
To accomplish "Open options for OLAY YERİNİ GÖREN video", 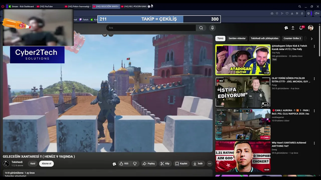I will (314, 78).
